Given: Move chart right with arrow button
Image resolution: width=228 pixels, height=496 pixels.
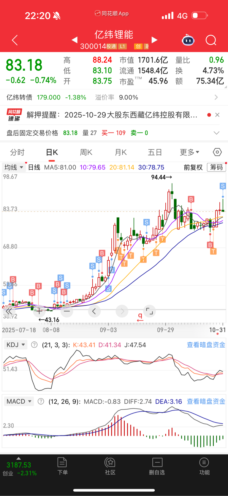Looking at the screenshot, I should [x=122, y=311].
